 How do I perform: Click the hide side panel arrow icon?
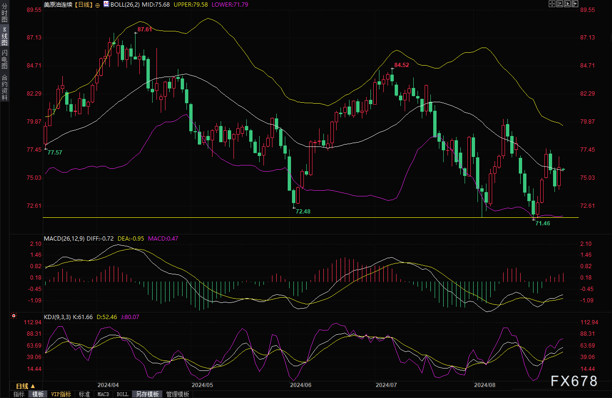coord(575,4)
